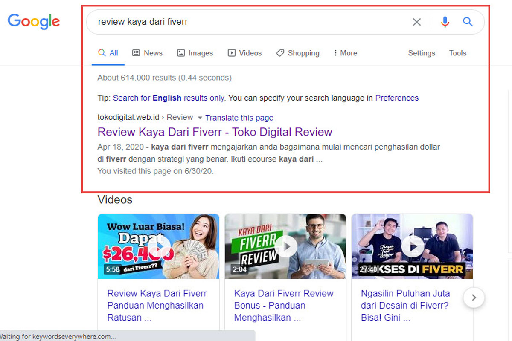Click 'About 614,000 results' text
The image size is (512, 341).
tap(137, 78)
